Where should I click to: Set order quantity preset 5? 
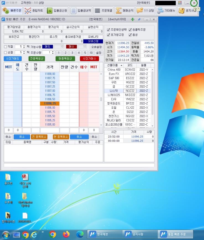85,53
